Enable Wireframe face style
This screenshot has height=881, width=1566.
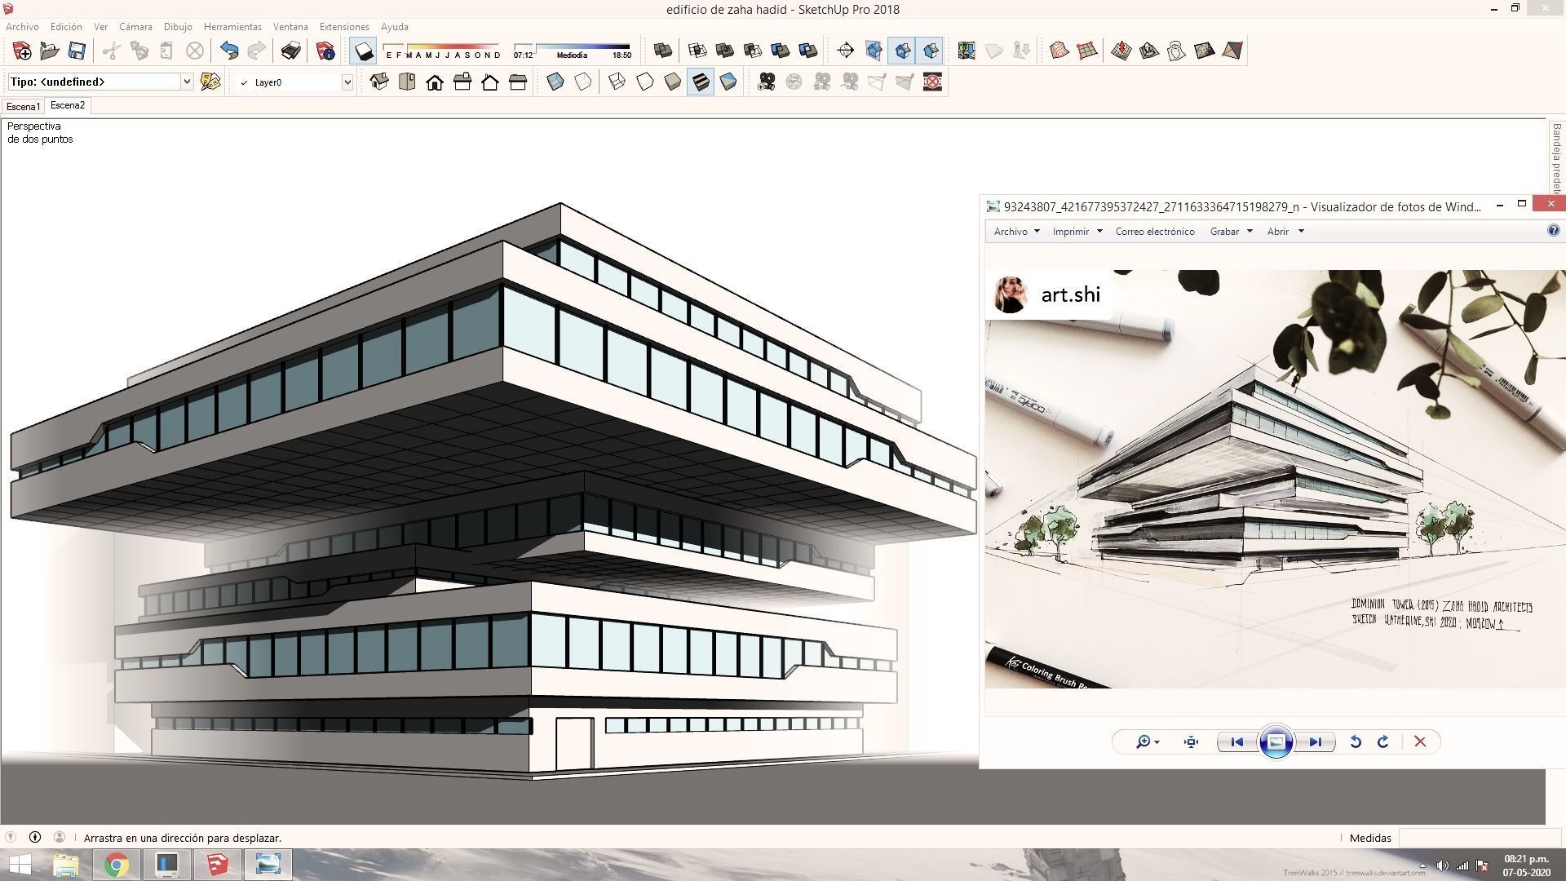[x=617, y=82]
